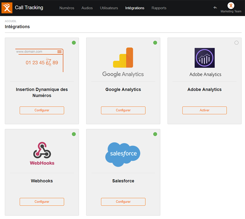Click the Webhooks card title
The width and height of the screenshot is (245, 219).
click(x=42, y=181)
